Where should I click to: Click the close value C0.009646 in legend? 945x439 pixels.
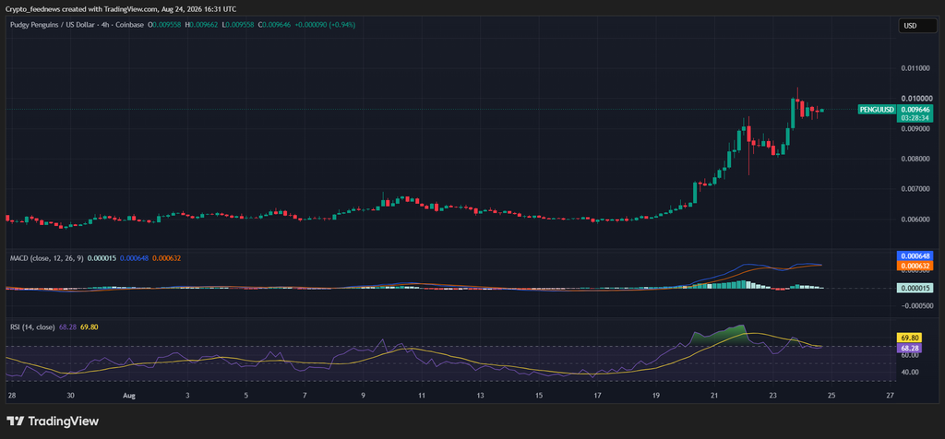275,25
